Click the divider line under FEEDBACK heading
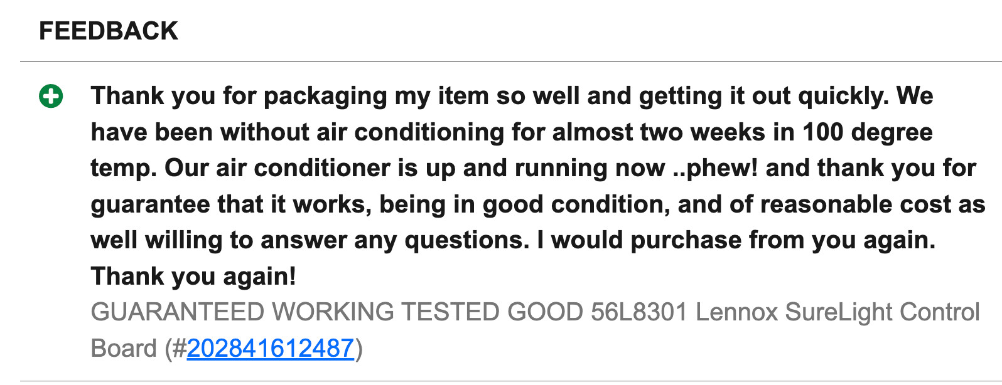This screenshot has width=1002, height=385. [511, 61]
